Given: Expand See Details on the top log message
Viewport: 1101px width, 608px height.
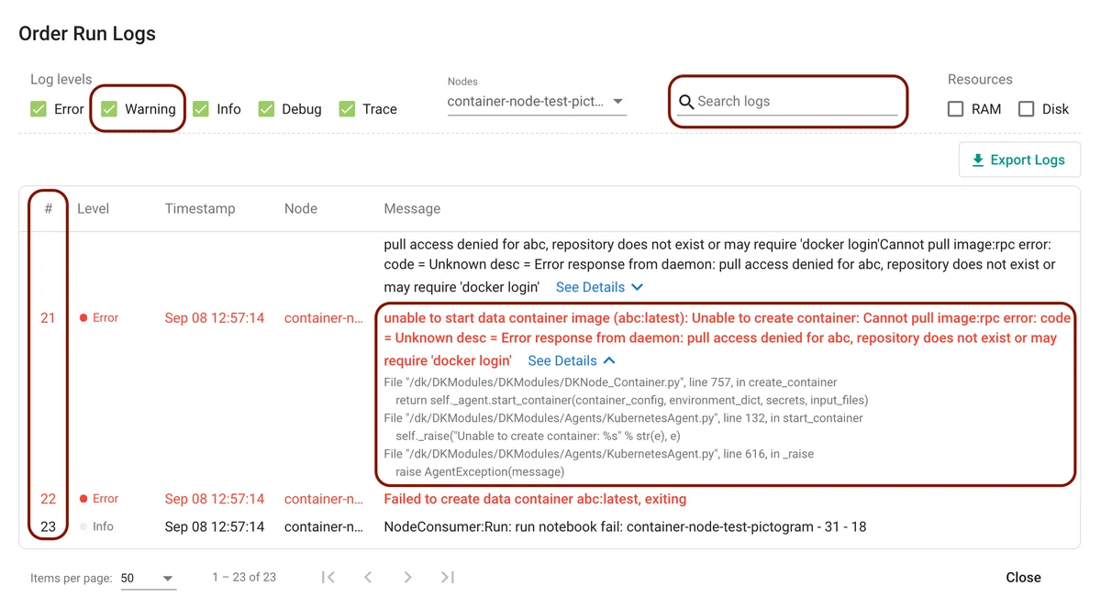Looking at the screenshot, I should tap(598, 287).
